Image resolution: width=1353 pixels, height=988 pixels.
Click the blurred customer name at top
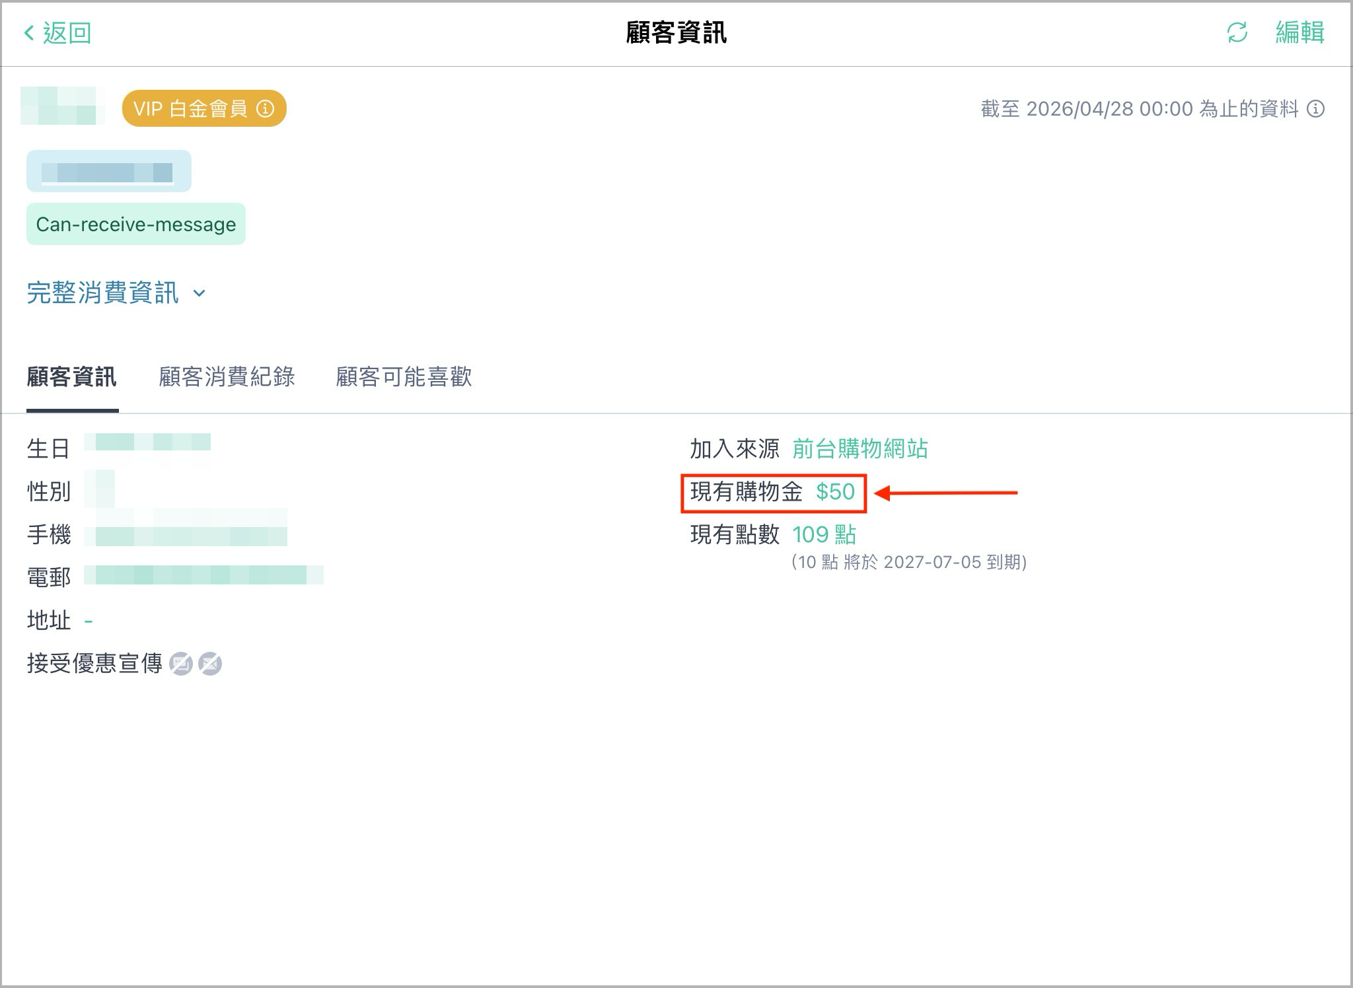click(62, 106)
